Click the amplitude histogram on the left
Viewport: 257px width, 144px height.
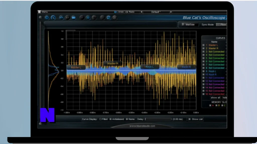[53, 70]
